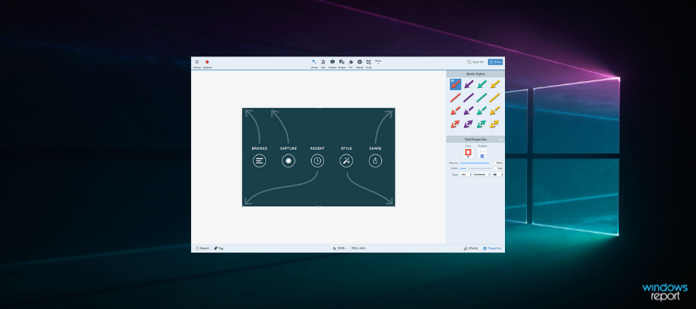Choose the yellow double-headed arrow quick style
This screenshot has width=696, height=309.
(x=495, y=124)
